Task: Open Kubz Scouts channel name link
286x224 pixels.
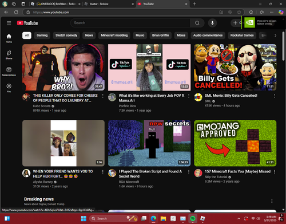Action: pyautogui.click(x=42, y=106)
